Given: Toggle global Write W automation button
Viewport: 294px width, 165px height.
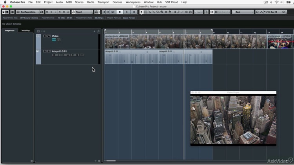Looking at the screenshot, I should pyautogui.click(x=64, y=12).
